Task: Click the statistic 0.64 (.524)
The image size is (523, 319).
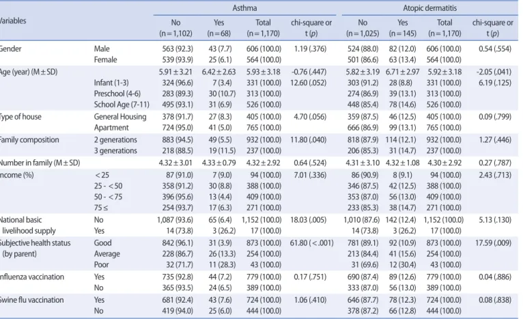Action: point(310,163)
